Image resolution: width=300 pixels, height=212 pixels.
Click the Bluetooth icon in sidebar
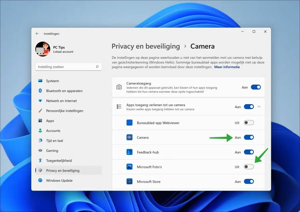[40, 91]
